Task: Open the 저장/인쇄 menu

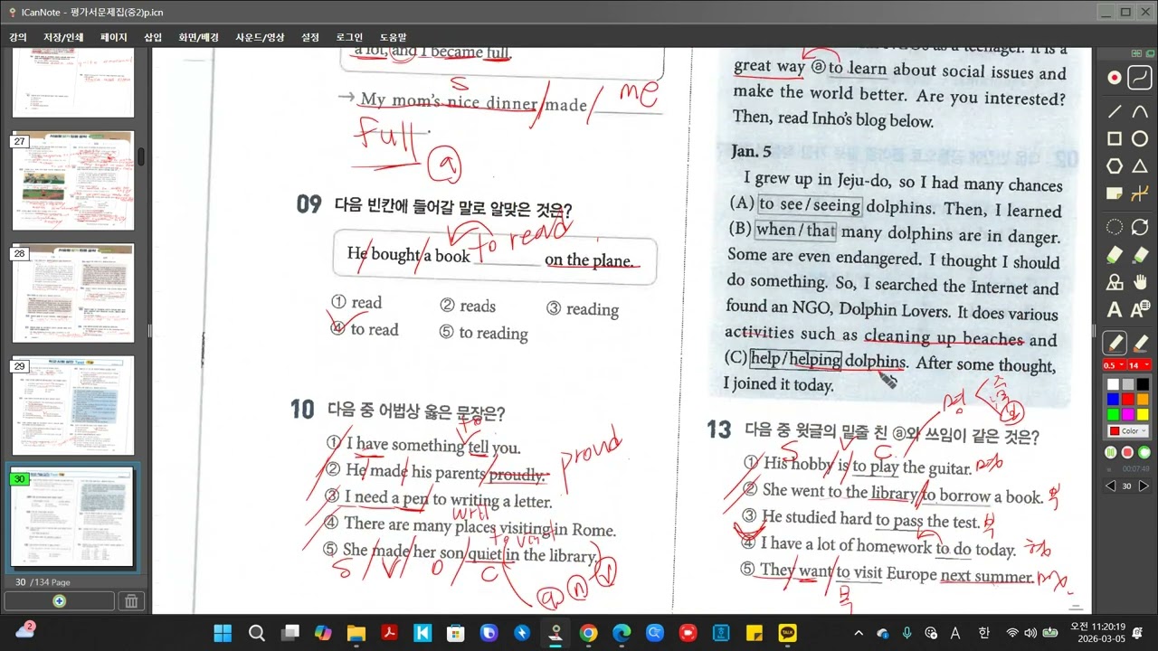Action: coord(63,37)
